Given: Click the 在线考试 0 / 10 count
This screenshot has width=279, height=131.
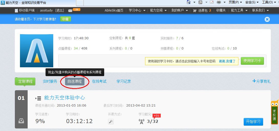Looking at the screenshot, I should pos(232,48).
